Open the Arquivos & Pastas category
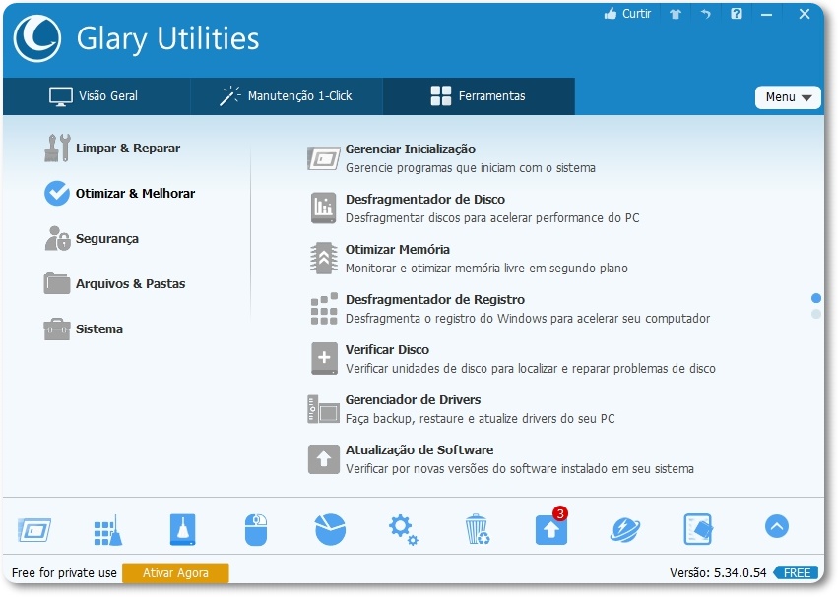 tap(115, 283)
